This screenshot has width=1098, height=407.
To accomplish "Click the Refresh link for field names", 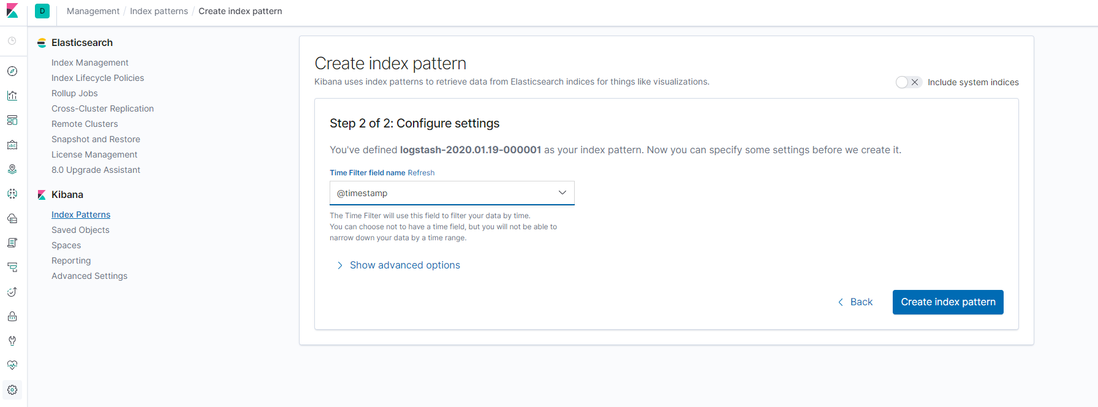I will (421, 173).
